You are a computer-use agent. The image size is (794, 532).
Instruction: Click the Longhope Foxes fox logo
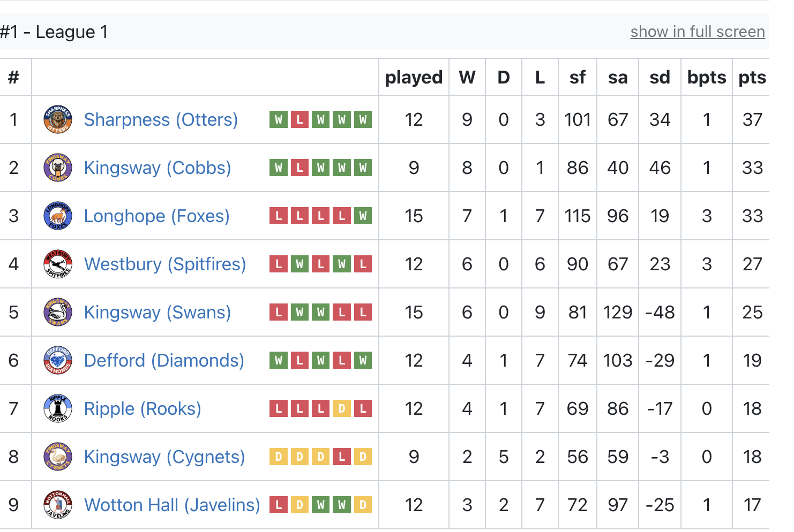pyautogui.click(x=58, y=216)
